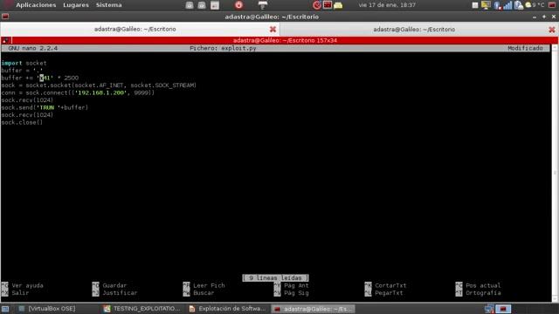Open the Sistema menu
Image resolution: width=559 pixels, height=314 pixels.
coord(108,5)
